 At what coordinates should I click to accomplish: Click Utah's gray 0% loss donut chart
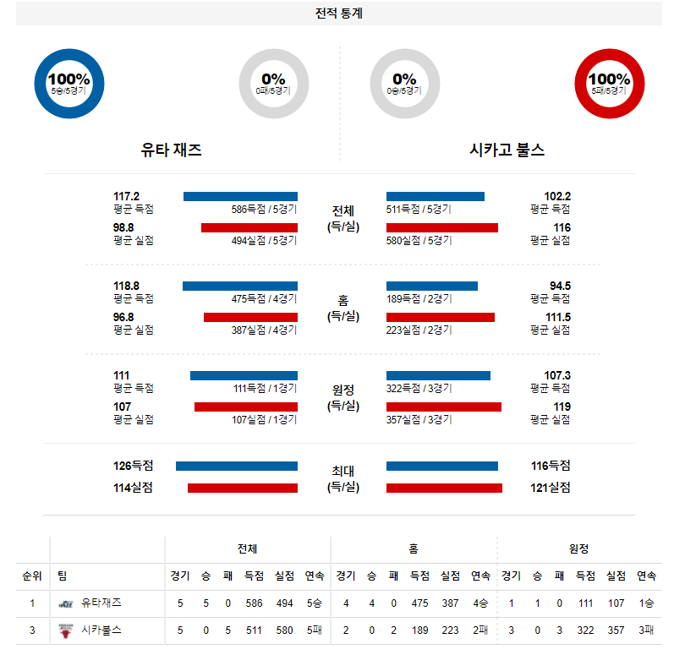tap(273, 83)
